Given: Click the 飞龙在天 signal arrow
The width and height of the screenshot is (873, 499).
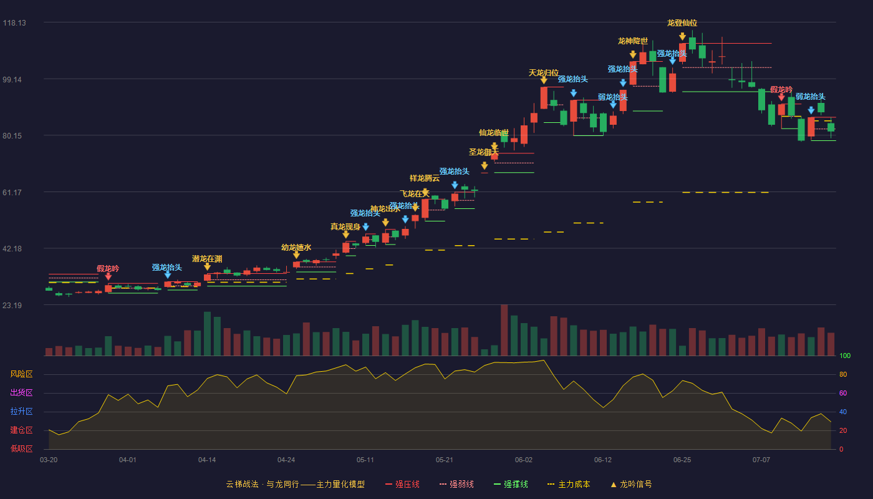Looking at the screenshot, I should pos(415,208).
